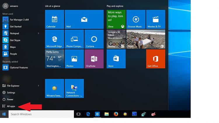Open the Movies & TV tile
Image resolution: width=219 pixels, height=123 pixels.
[x=155, y=19]
